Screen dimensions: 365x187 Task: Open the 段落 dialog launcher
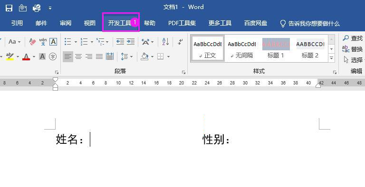(x=183, y=72)
